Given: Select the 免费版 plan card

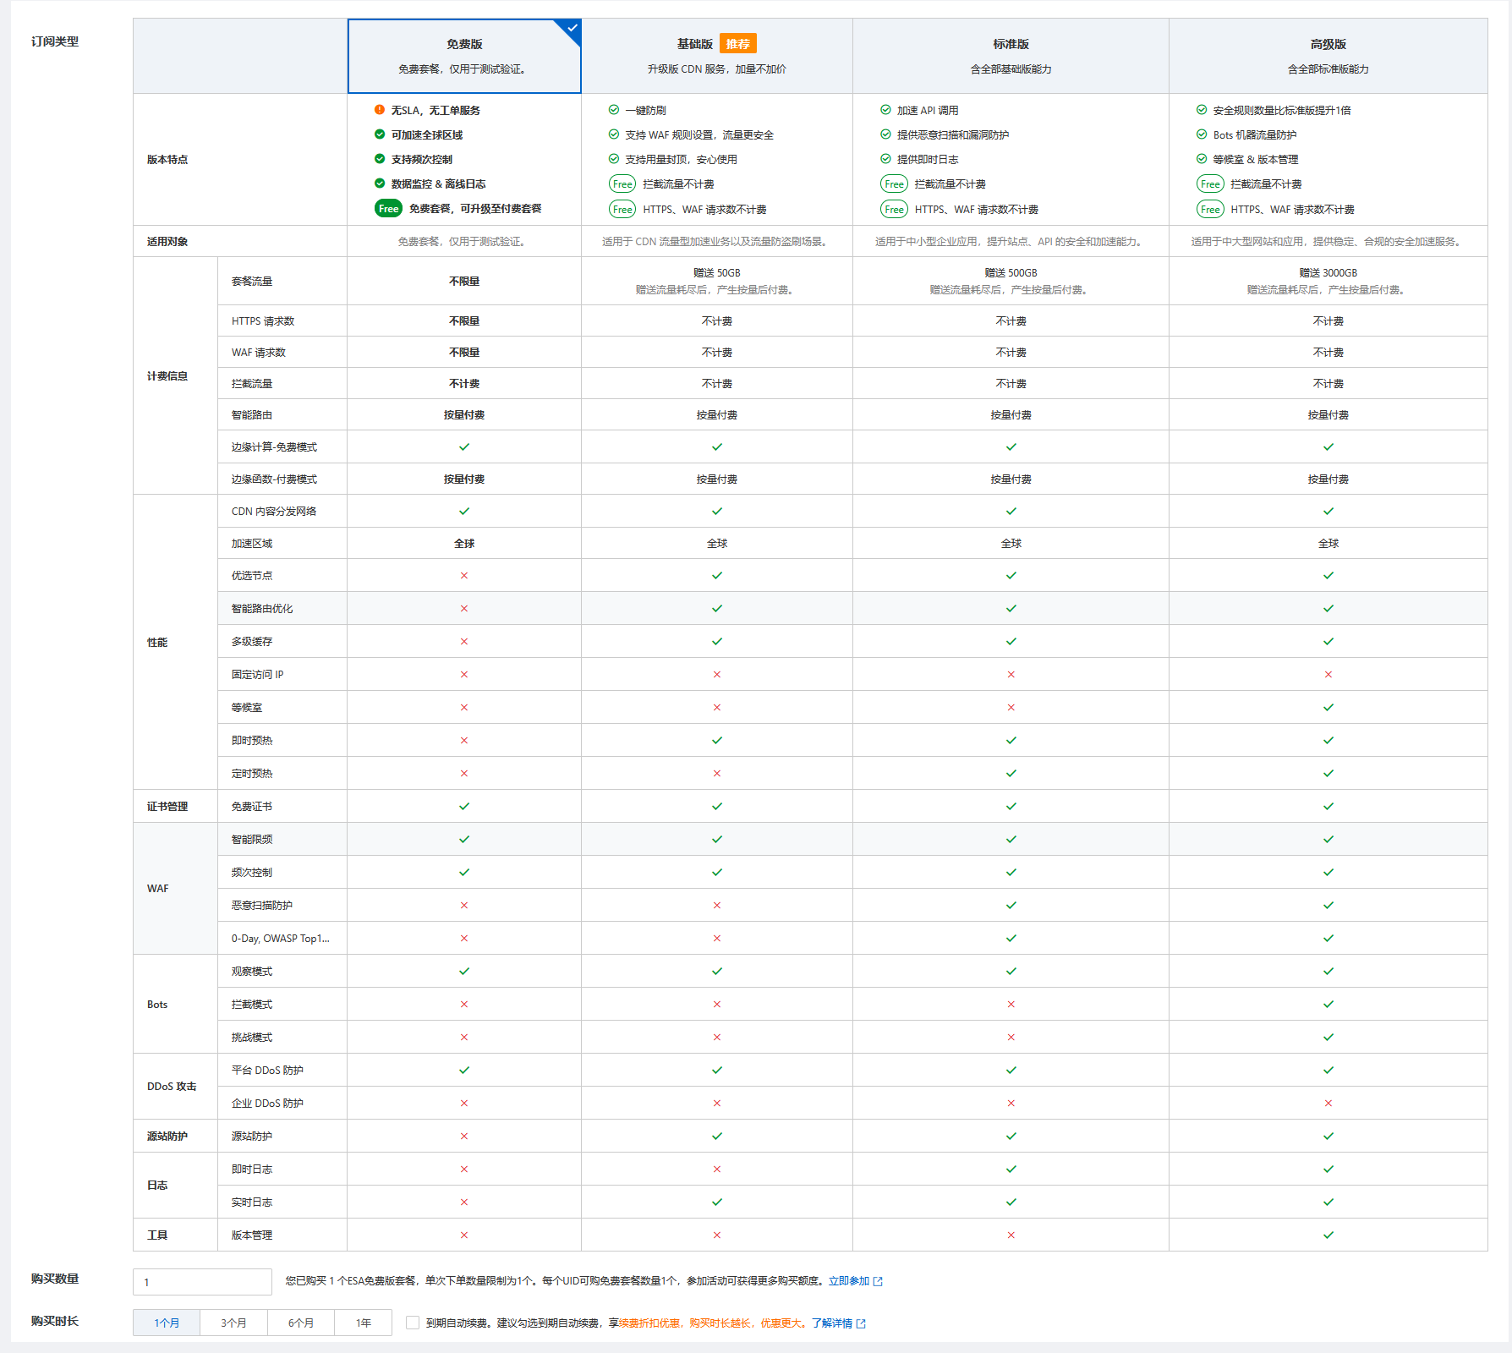Looking at the screenshot, I should (464, 56).
